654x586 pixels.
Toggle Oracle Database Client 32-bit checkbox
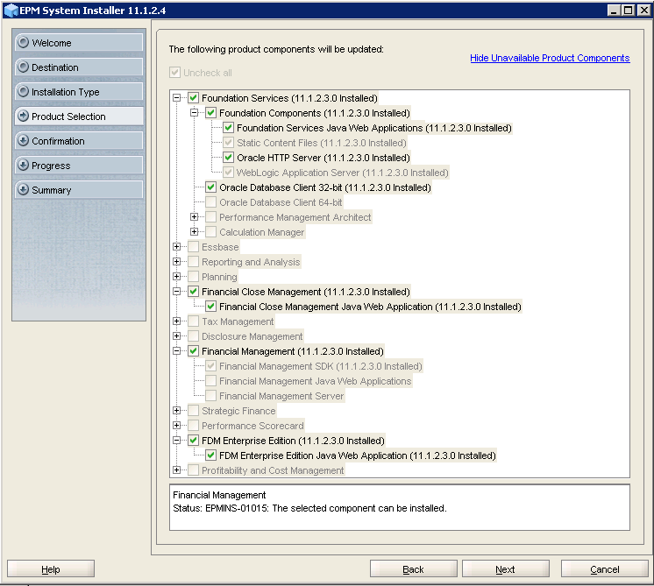(x=210, y=187)
